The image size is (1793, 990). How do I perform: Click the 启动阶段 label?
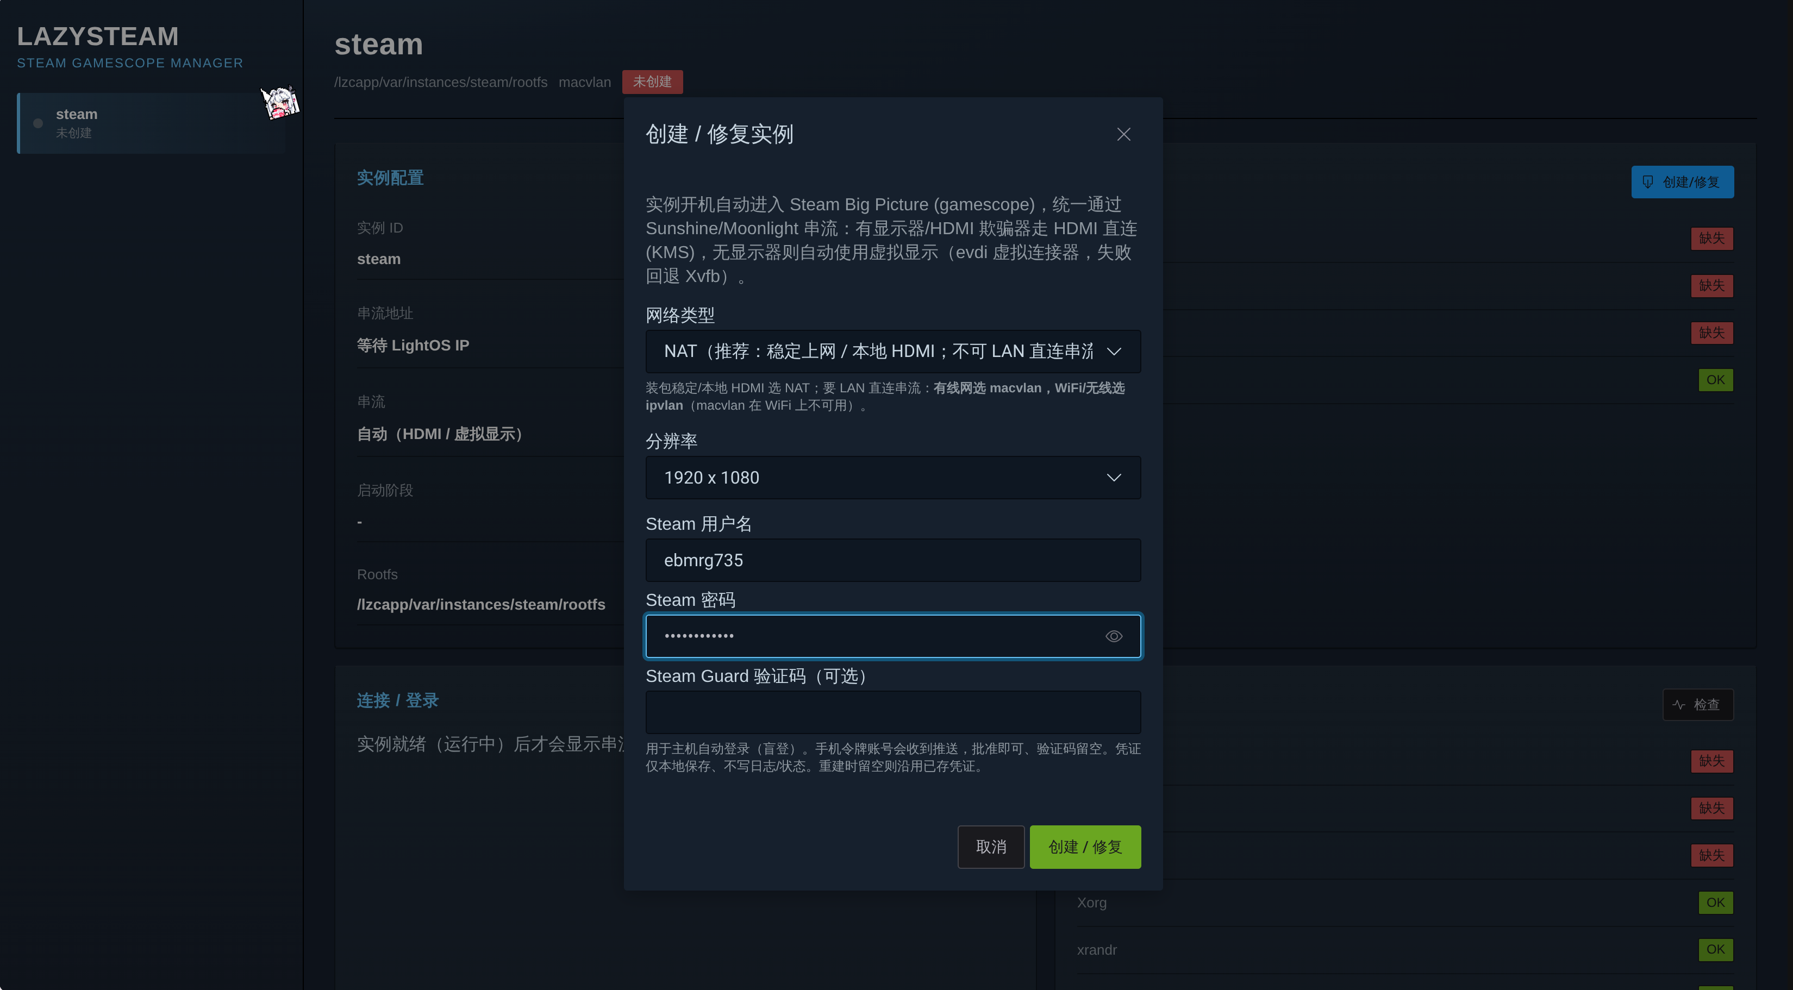[x=385, y=490]
